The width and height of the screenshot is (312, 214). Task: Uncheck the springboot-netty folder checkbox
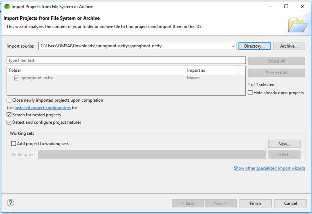17,78
